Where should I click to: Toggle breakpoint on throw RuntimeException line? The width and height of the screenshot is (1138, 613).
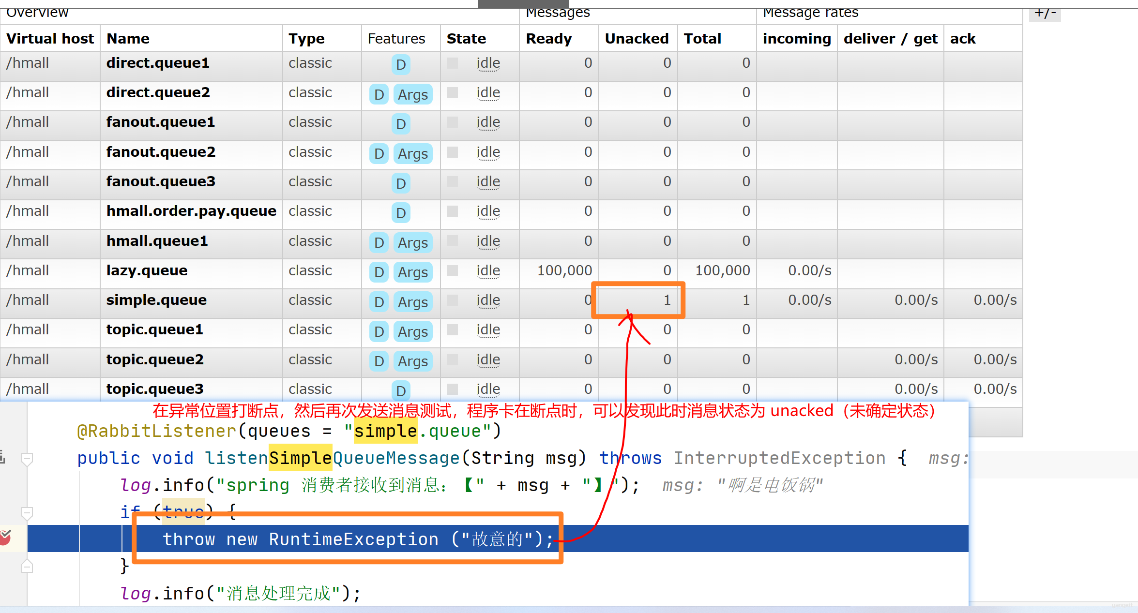click(6, 538)
